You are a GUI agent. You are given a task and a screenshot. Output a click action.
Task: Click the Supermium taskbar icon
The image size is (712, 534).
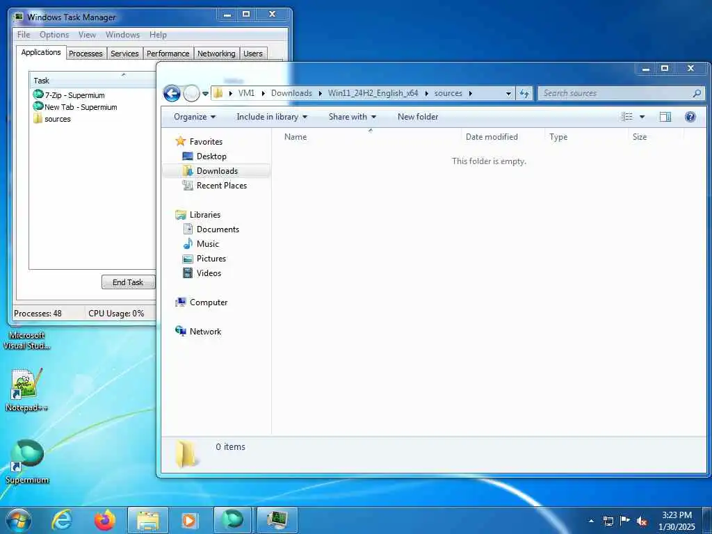coord(233,520)
